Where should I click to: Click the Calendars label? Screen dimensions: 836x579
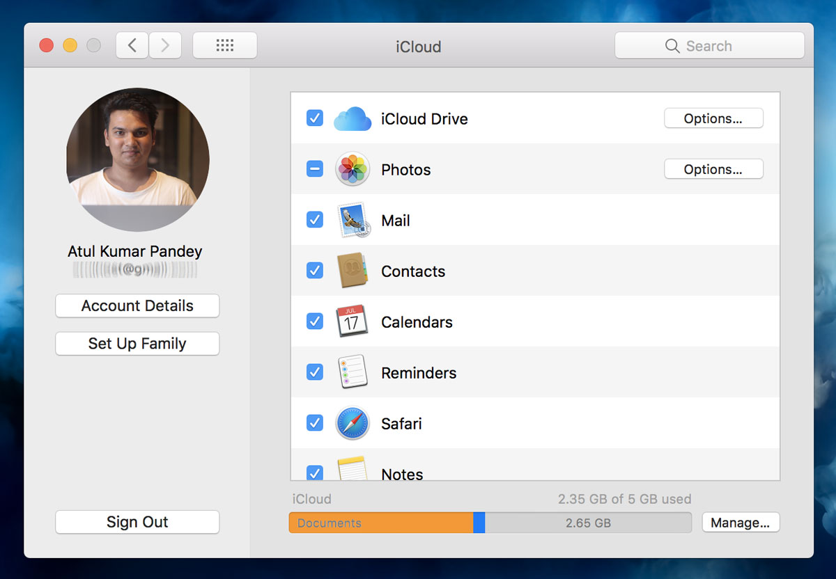pos(417,322)
